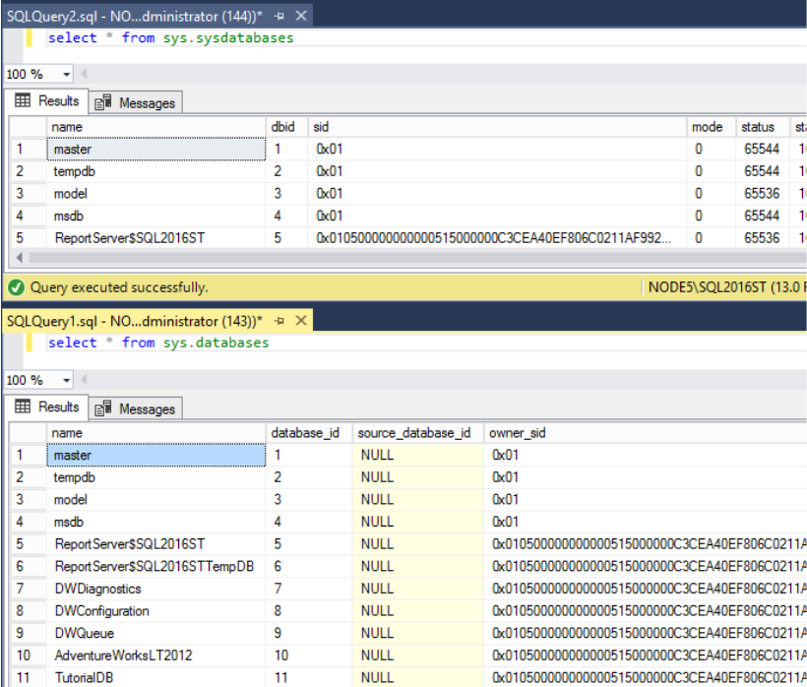
Task: Select the Results tab in the lower pane
Action: click(47, 407)
